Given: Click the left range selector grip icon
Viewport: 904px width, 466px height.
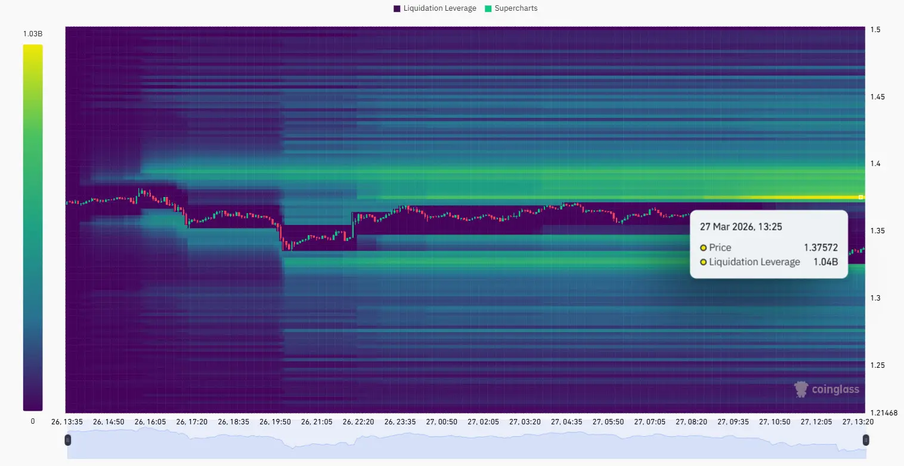Looking at the screenshot, I should pyautogui.click(x=68, y=439).
